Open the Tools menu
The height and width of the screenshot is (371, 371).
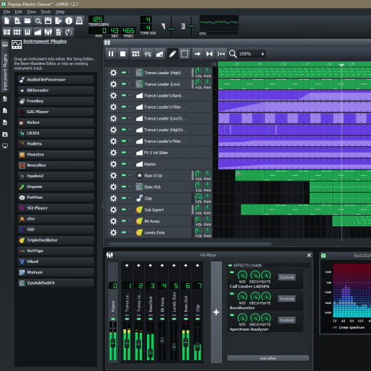click(45, 12)
